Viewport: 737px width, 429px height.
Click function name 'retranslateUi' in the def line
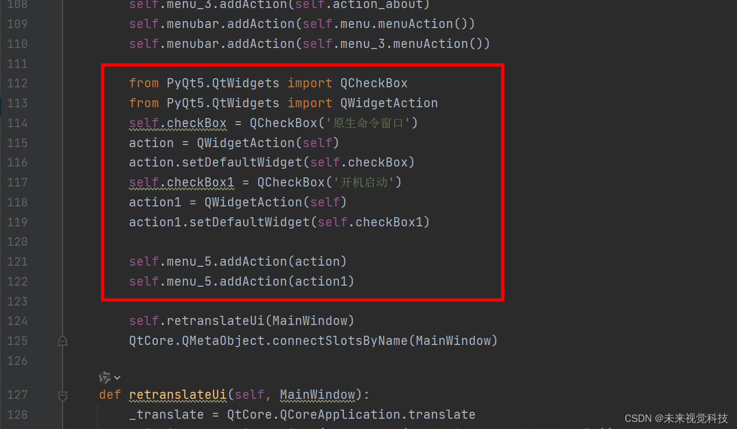(177, 395)
